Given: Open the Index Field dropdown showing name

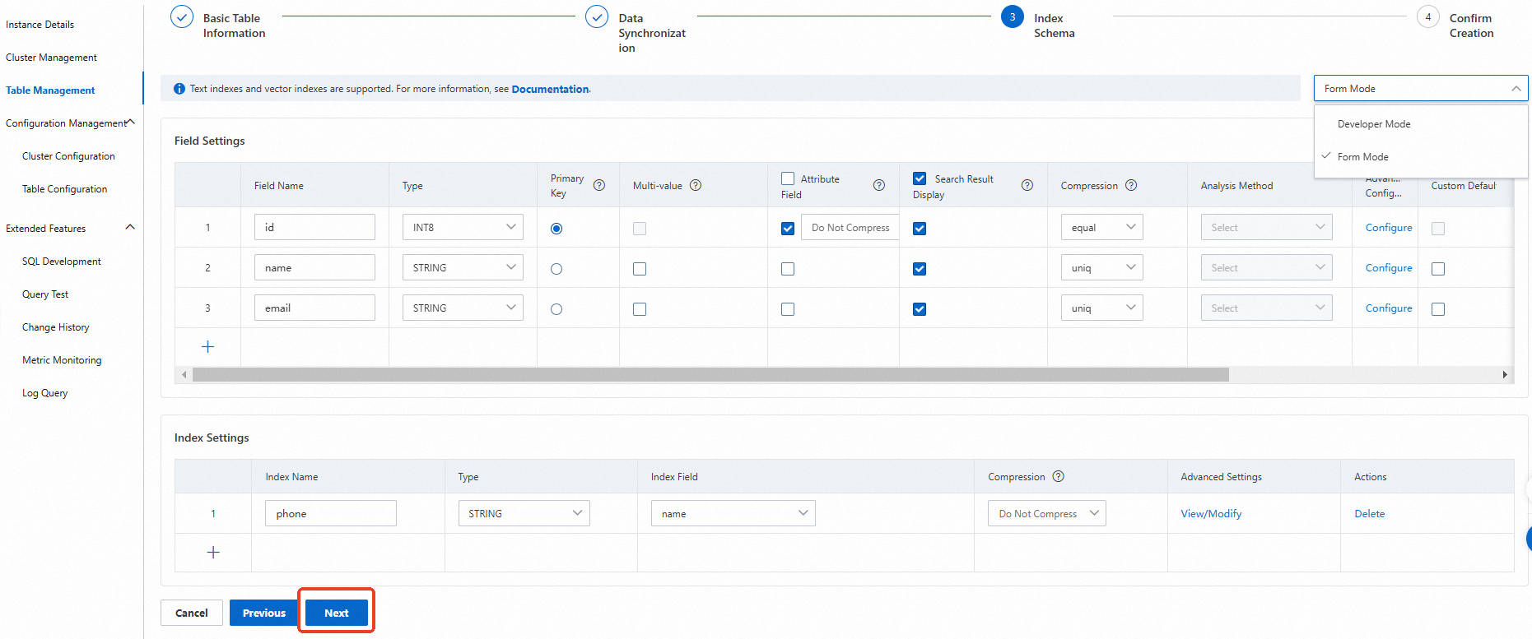Looking at the screenshot, I should coord(733,514).
